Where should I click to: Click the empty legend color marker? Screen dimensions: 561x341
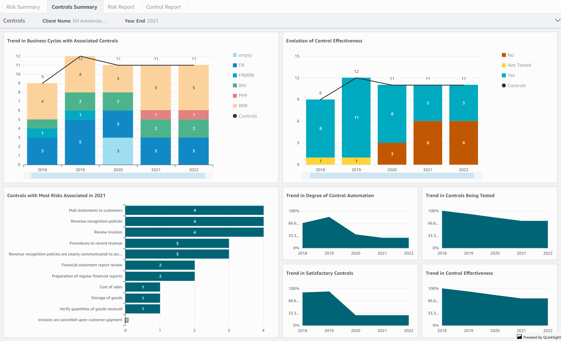[235, 55]
